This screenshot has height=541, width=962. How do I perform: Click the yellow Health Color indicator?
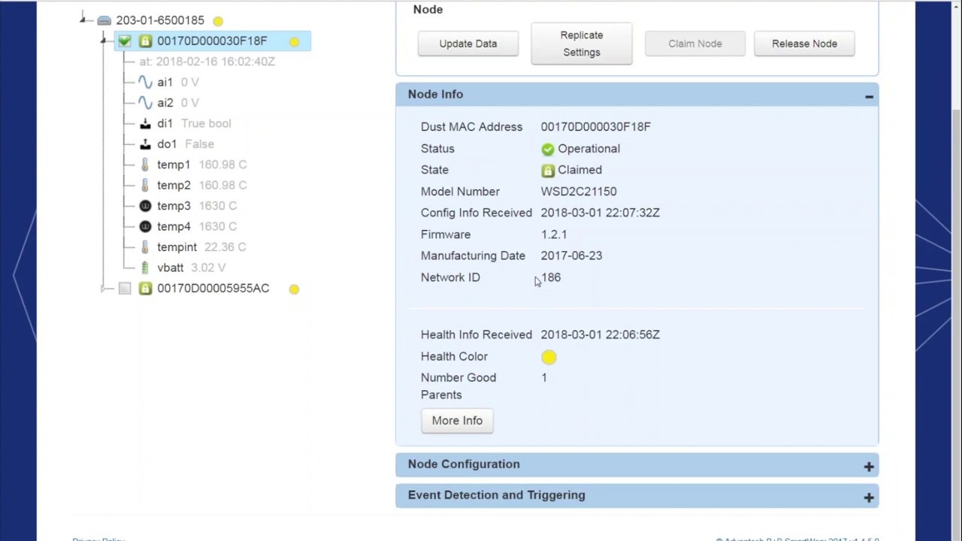tap(549, 357)
